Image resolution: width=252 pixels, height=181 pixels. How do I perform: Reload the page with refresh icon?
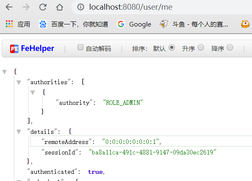pos(43,7)
